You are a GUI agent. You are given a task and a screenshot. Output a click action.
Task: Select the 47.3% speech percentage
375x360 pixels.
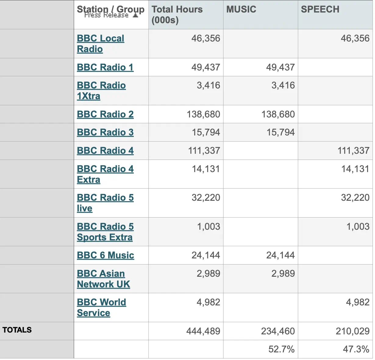tap(356, 349)
